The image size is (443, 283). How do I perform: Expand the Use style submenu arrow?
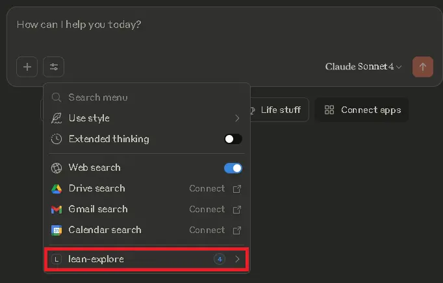pyautogui.click(x=237, y=118)
